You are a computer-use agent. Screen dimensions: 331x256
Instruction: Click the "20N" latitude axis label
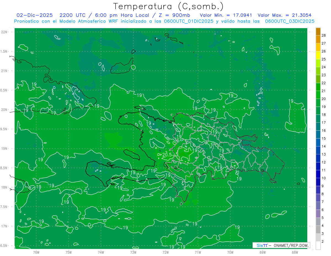4,110
